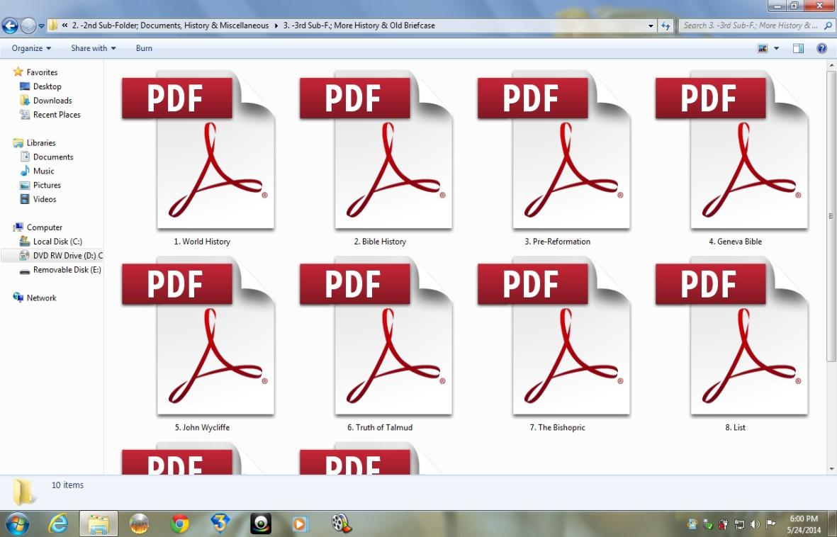Click Windows Explorer taskbar icon
Screen dimensions: 837x537
tap(99, 524)
